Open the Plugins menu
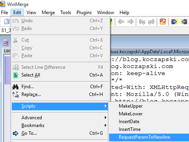 [84, 12]
